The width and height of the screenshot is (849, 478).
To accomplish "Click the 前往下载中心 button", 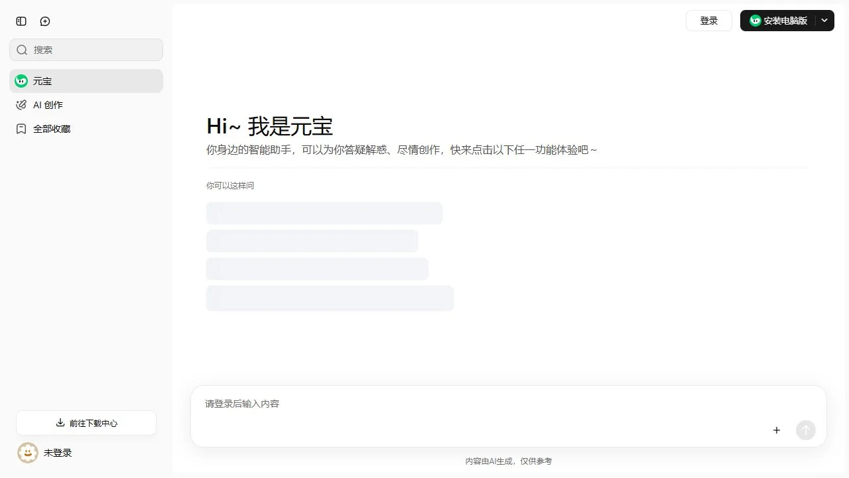I will [86, 423].
